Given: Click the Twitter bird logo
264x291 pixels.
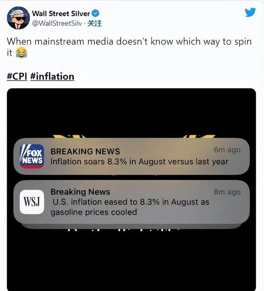Looking at the screenshot, I should tap(250, 13).
